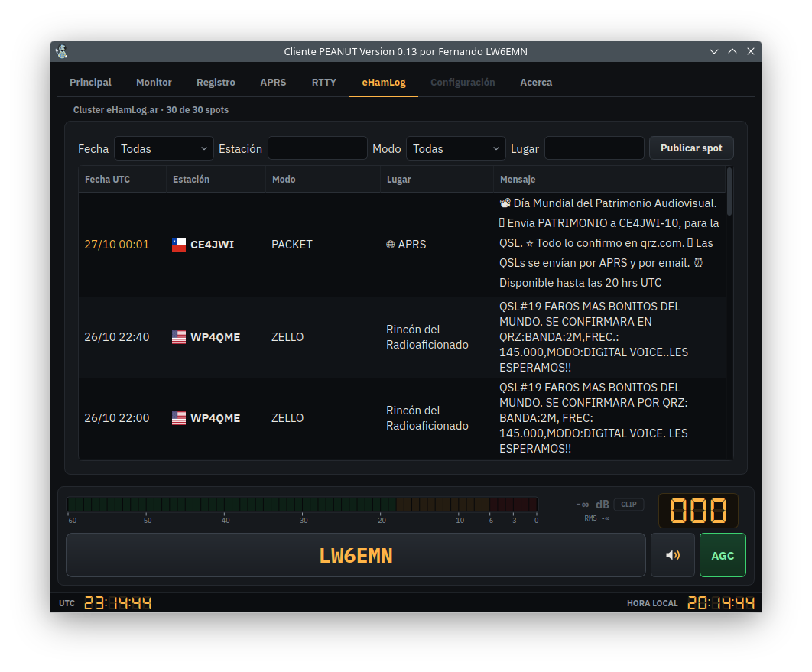Click the LW6EMN transmit button
Viewport: 812px width, 672px height.
point(356,555)
